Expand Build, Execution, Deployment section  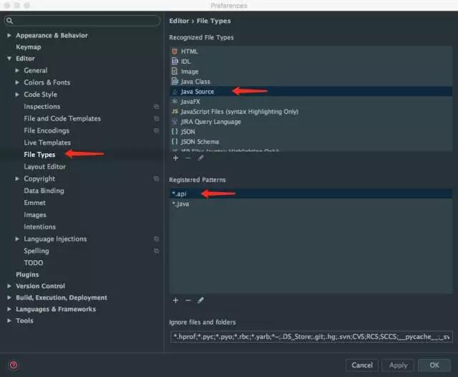(9, 297)
